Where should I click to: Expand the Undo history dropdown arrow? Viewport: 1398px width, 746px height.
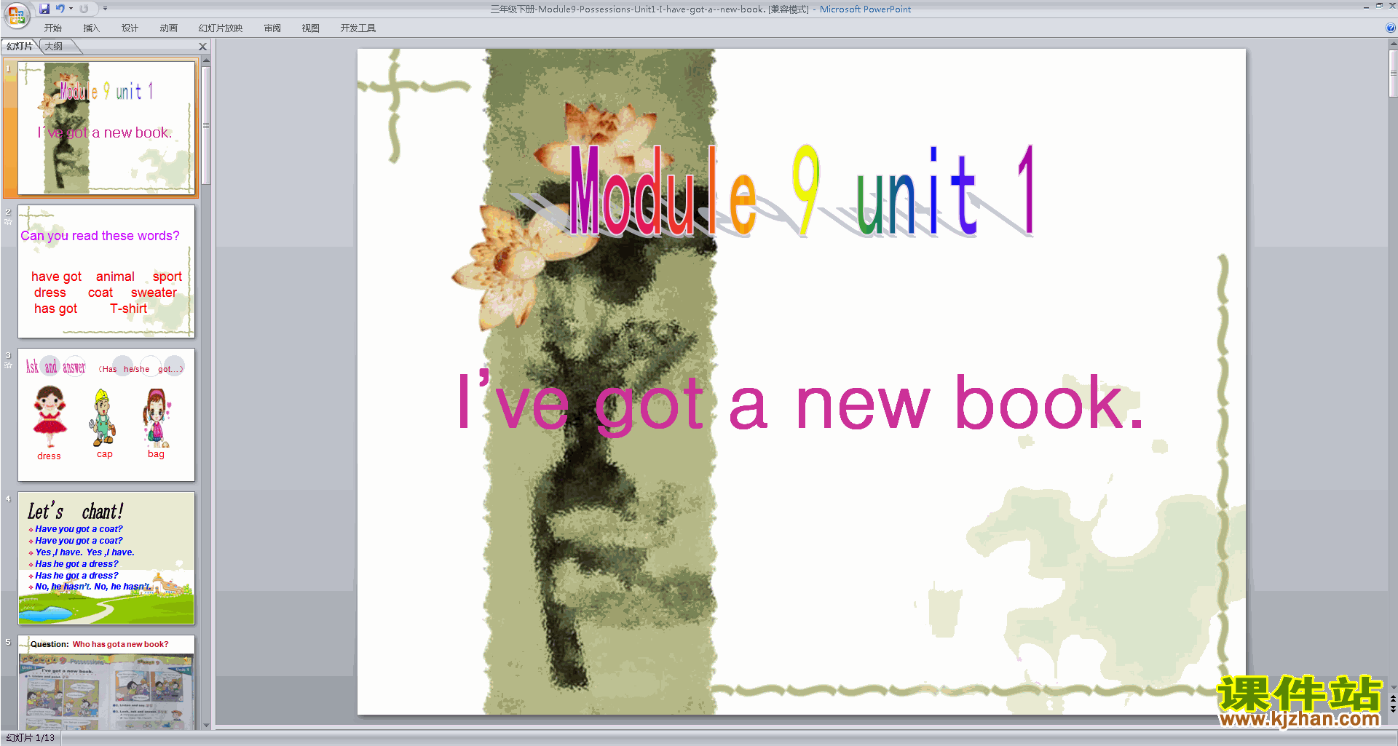[x=71, y=9]
